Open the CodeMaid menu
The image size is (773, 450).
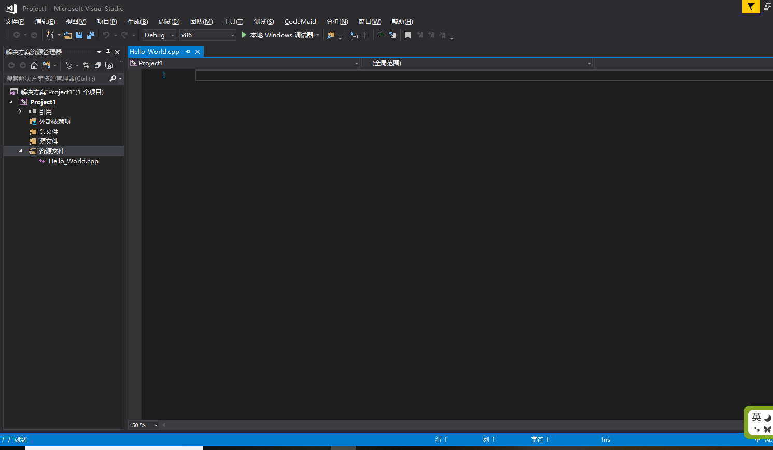click(300, 22)
